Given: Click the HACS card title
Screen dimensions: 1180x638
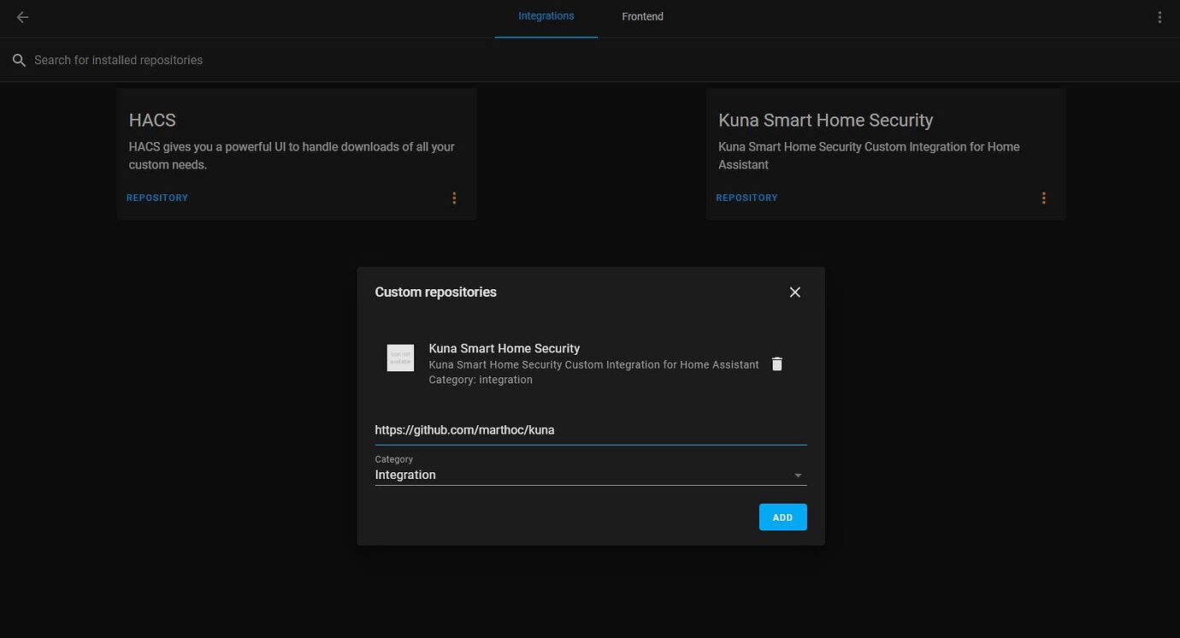Looking at the screenshot, I should [152, 120].
